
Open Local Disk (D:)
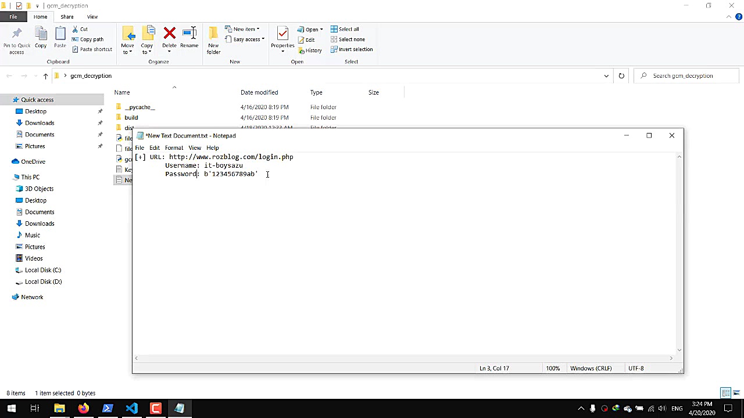(x=44, y=282)
